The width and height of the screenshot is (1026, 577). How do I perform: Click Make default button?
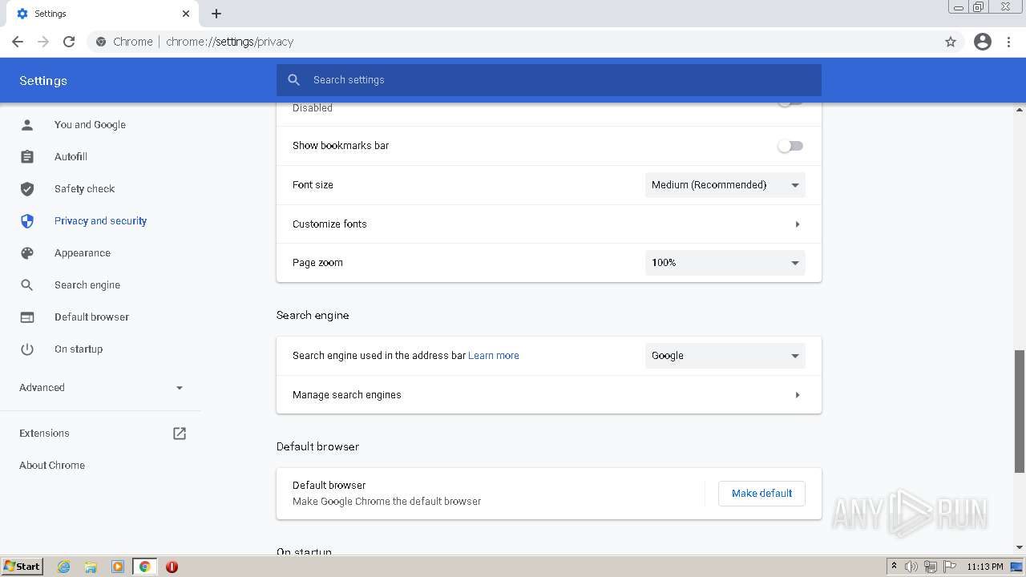(x=761, y=494)
